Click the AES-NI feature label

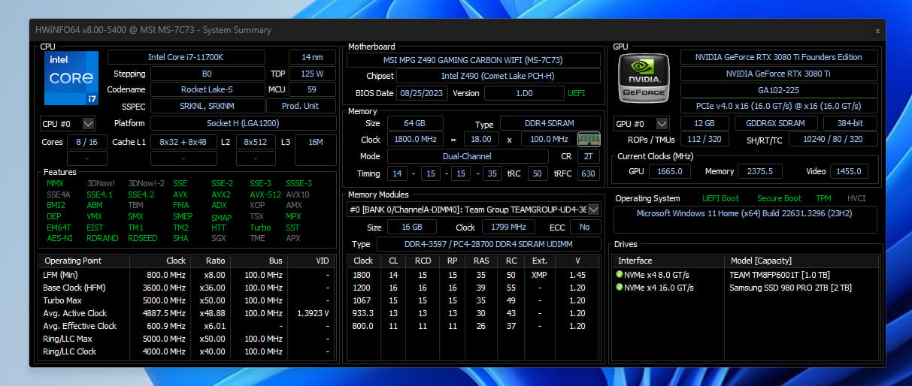[x=58, y=238]
